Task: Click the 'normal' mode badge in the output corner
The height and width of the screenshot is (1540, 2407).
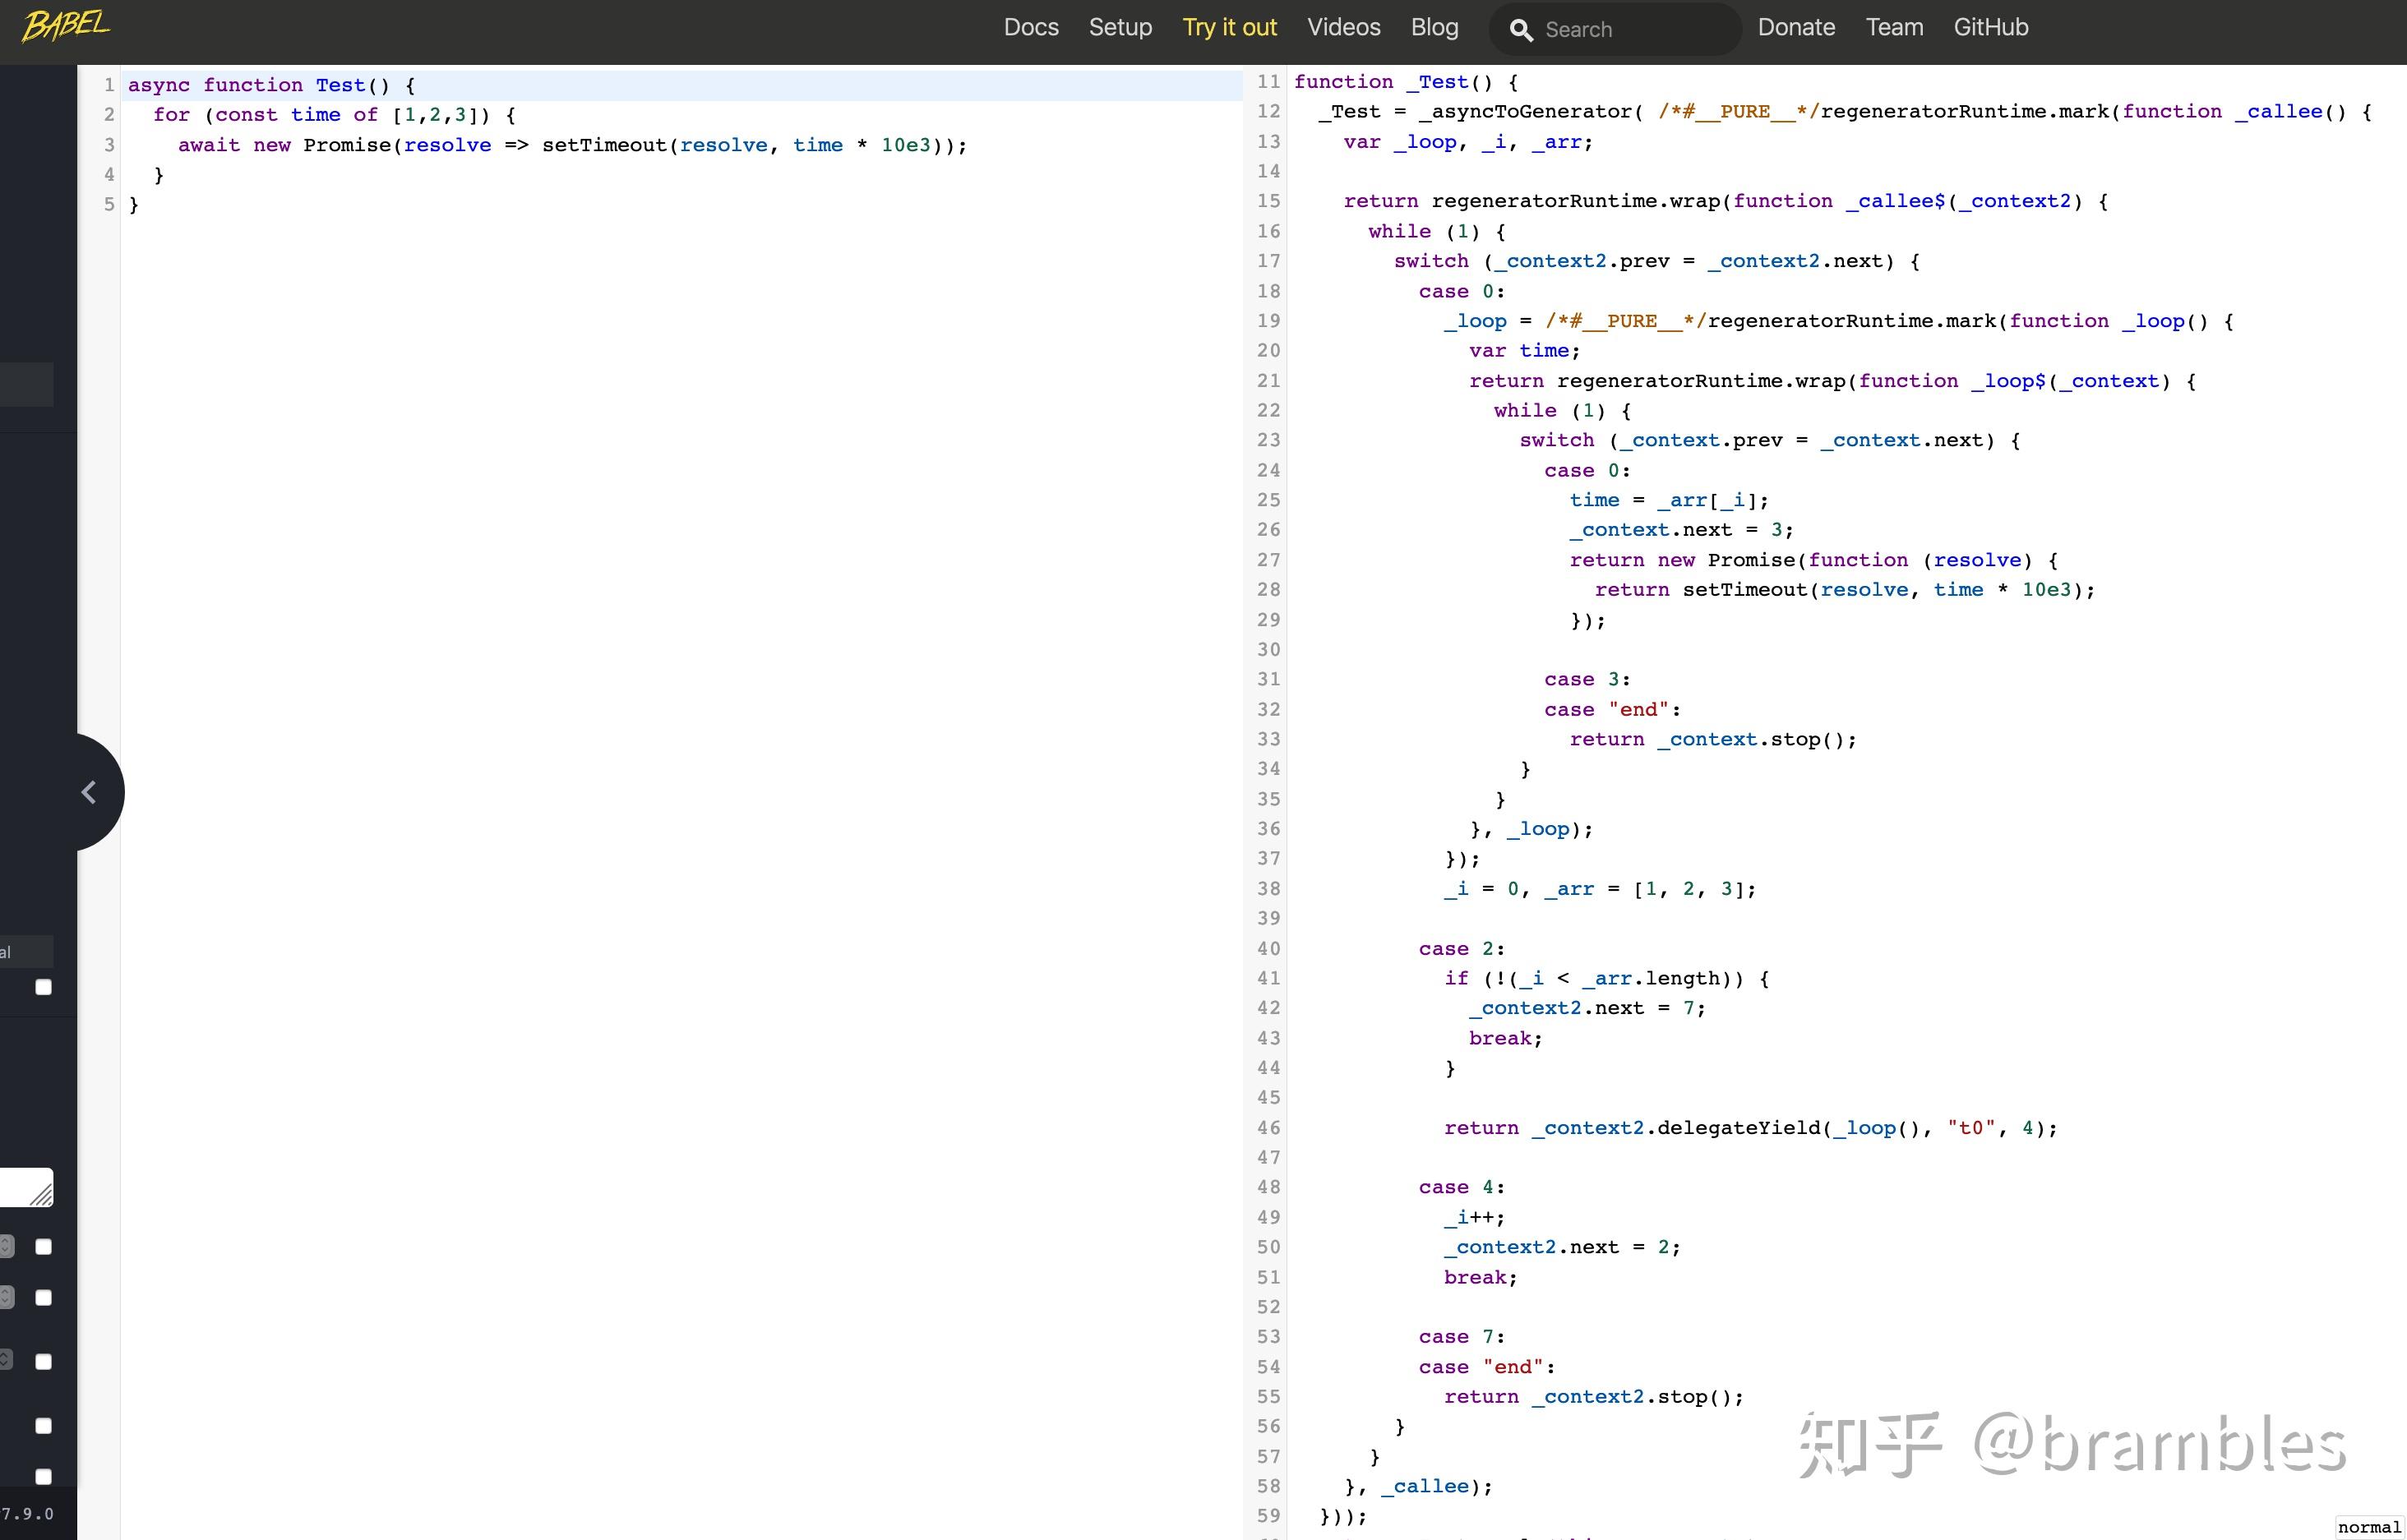Action: pyautogui.click(x=2368, y=1527)
